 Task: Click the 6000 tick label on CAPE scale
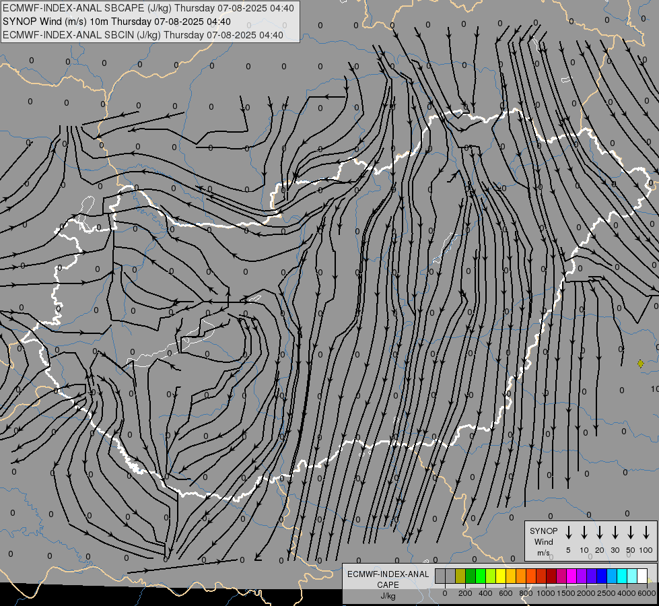click(x=646, y=593)
